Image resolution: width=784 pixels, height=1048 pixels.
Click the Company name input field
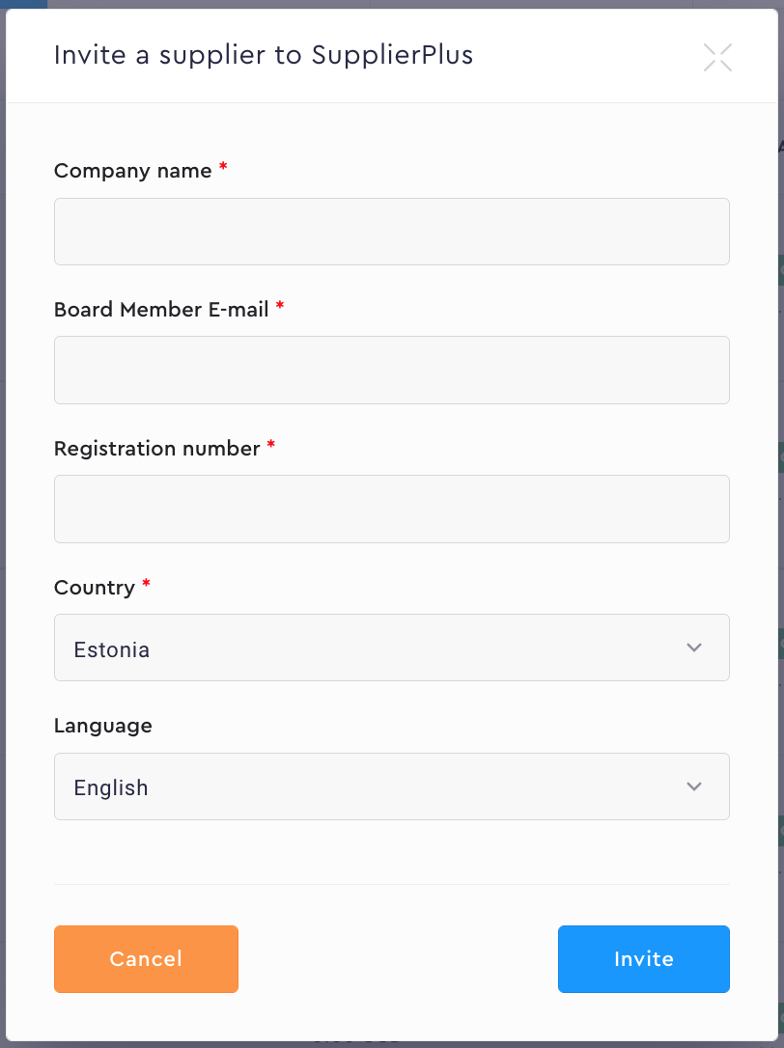point(391,232)
